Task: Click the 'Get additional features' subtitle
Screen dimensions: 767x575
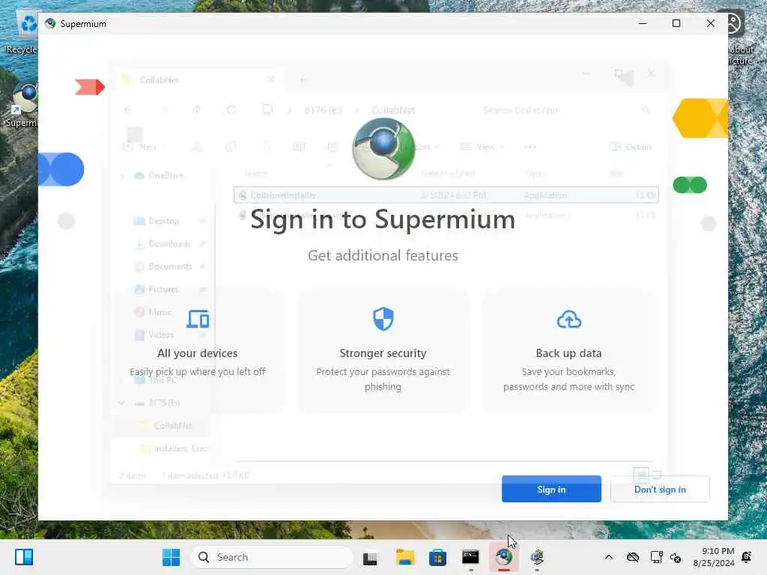Action: coord(383,255)
